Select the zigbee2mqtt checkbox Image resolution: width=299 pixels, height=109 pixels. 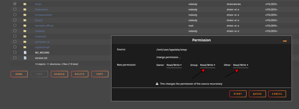[15, 47]
